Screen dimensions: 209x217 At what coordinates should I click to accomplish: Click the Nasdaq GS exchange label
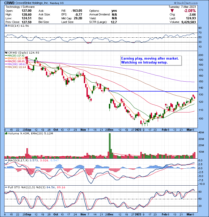57,3
